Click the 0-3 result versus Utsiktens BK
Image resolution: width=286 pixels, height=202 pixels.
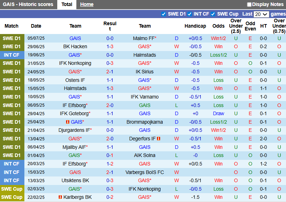click(110, 181)
